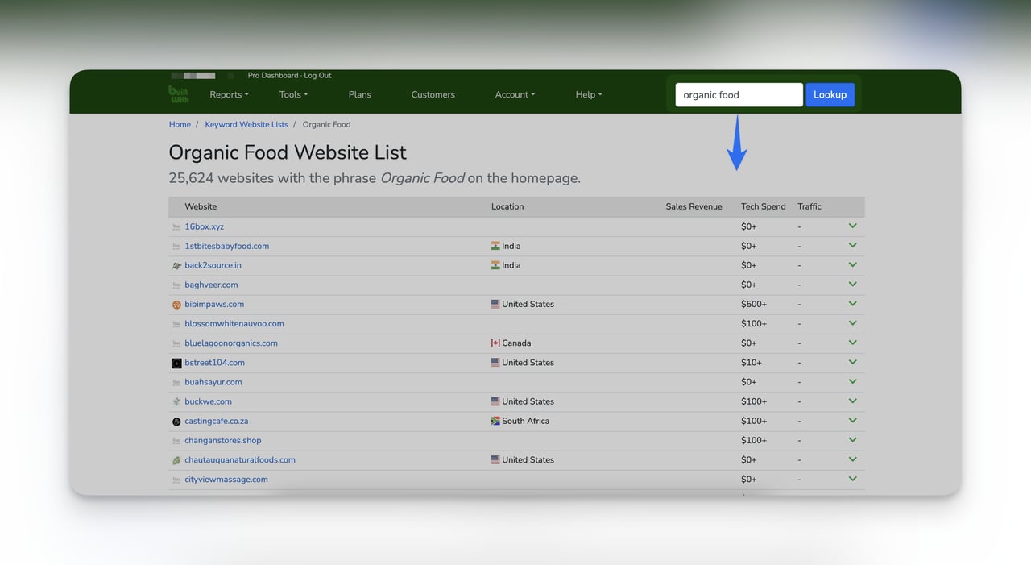This screenshot has width=1031, height=565.
Task: Click favicon beside blossomwhitenauvoo.com
Action: pos(176,324)
